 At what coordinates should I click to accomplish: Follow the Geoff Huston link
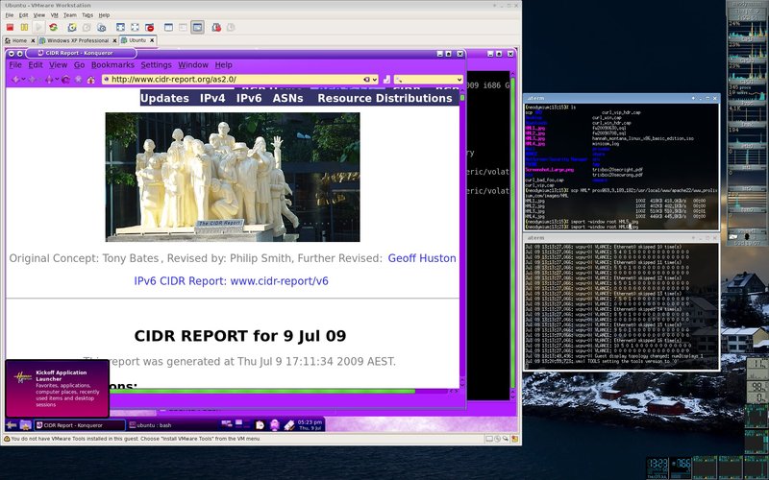pyautogui.click(x=422, y=258)
